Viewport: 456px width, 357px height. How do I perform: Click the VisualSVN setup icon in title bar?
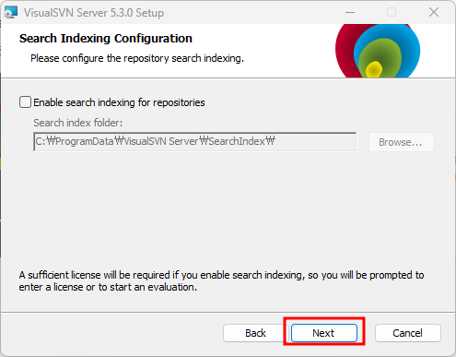coord(11,12)
